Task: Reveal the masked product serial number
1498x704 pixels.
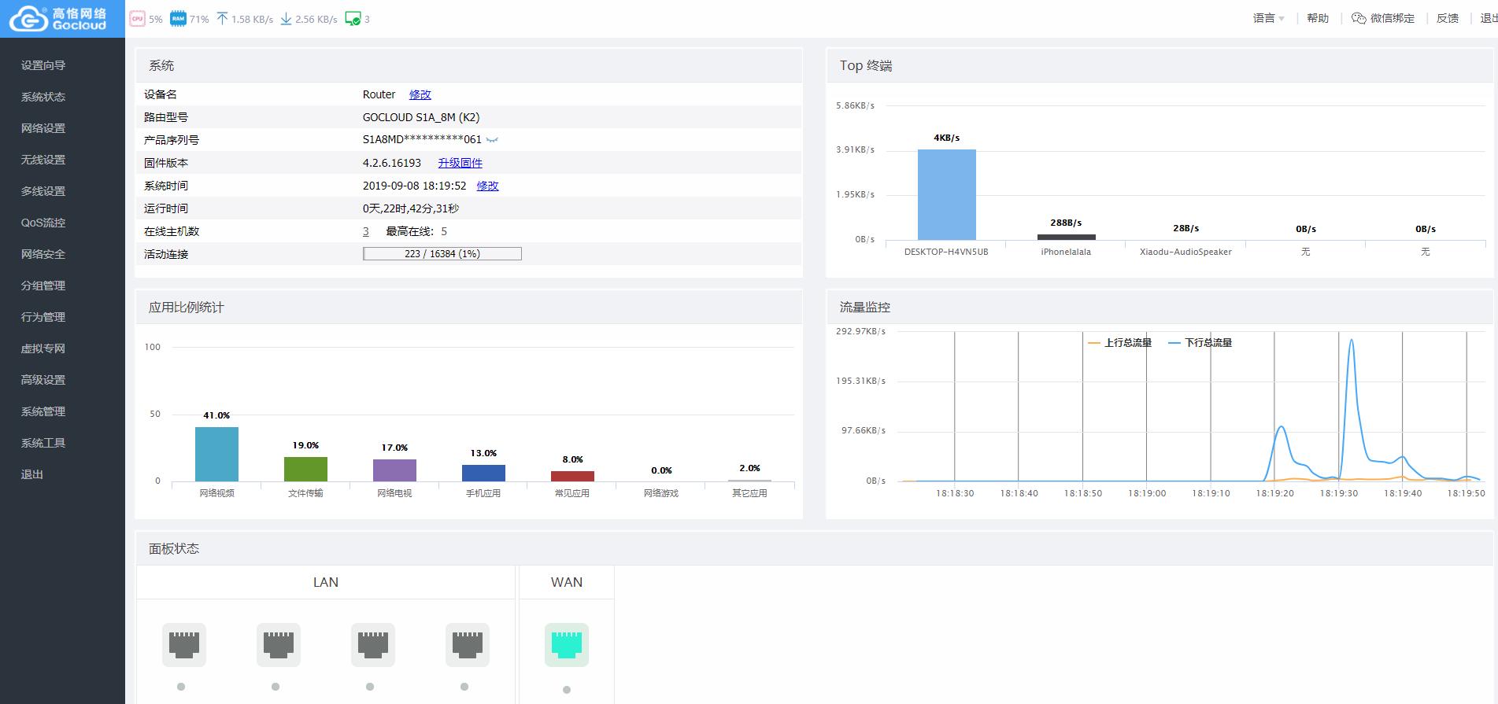Action: coord(492,140)
